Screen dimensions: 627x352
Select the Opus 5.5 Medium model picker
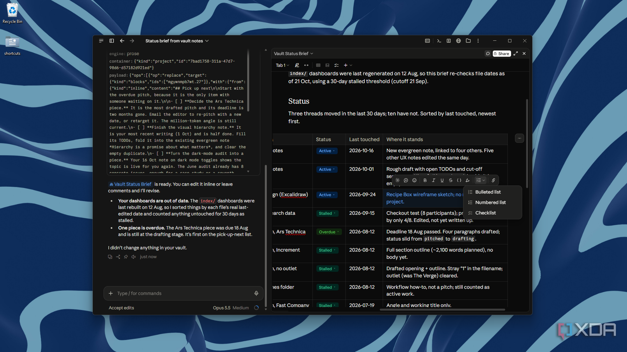(x=231, y=308)
